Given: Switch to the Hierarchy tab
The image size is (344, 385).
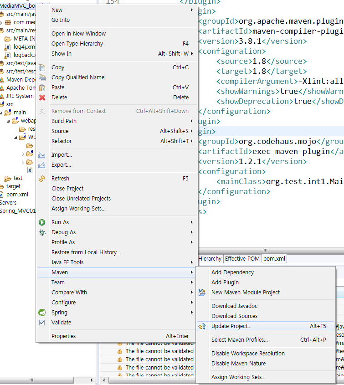Looking at the screenshot, I should [x=210, y=258].
